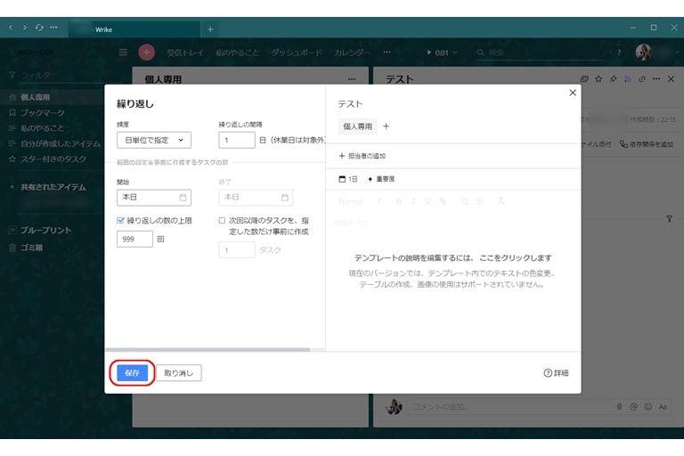Open 私のやること in sidebar
684x456 pixels.
(43, 128)
